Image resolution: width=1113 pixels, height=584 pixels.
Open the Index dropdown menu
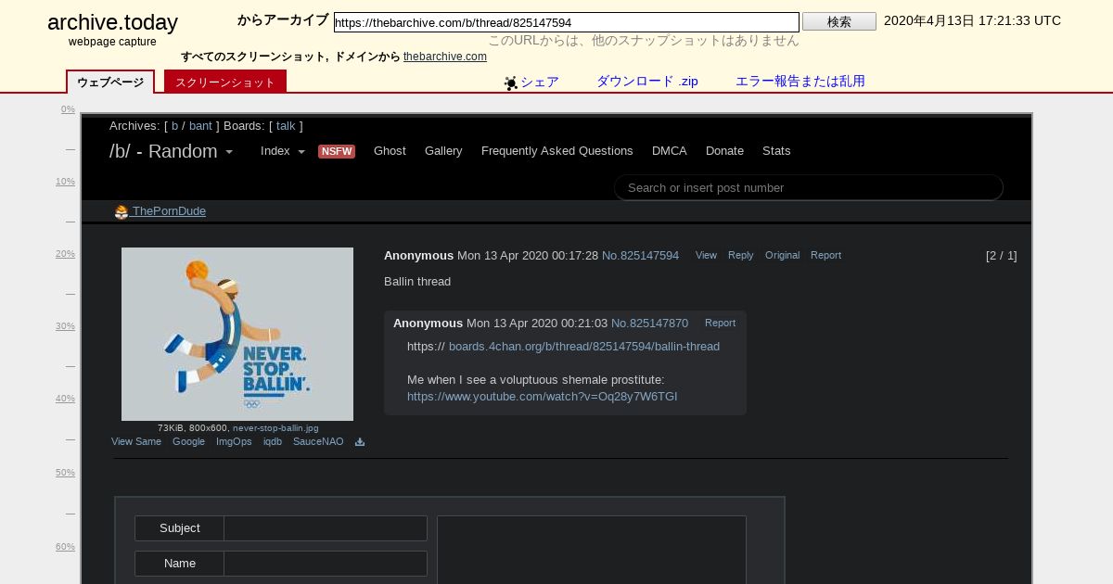(x=283, y=151)
